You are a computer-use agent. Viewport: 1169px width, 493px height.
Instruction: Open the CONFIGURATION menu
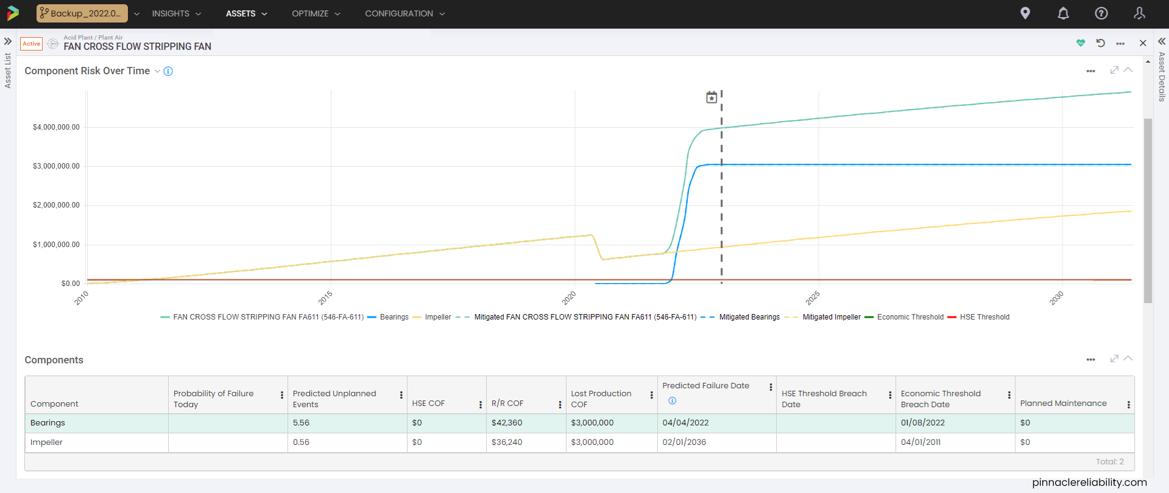(404, 13)
